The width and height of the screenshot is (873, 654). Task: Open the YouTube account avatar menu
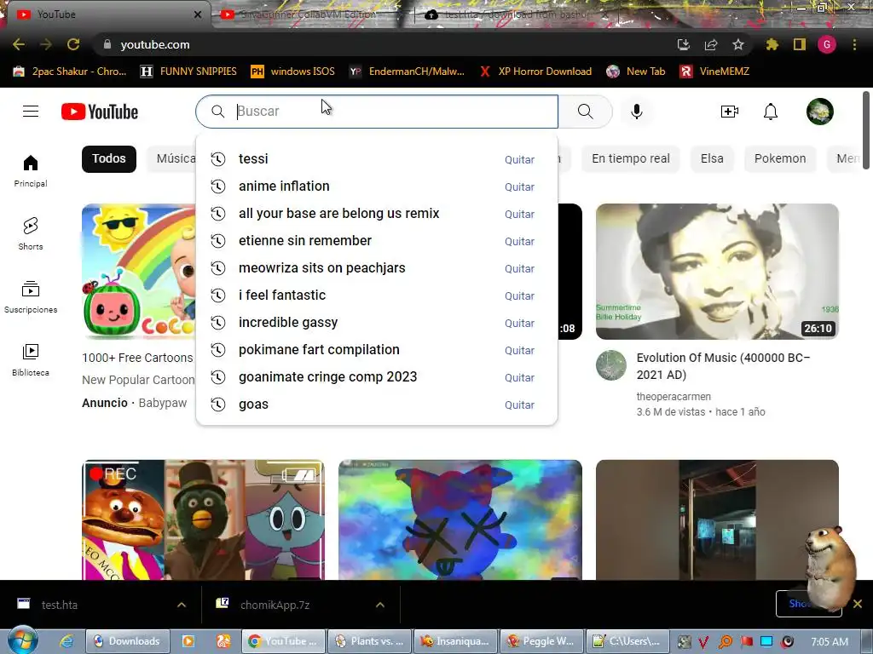coord(819,112)
